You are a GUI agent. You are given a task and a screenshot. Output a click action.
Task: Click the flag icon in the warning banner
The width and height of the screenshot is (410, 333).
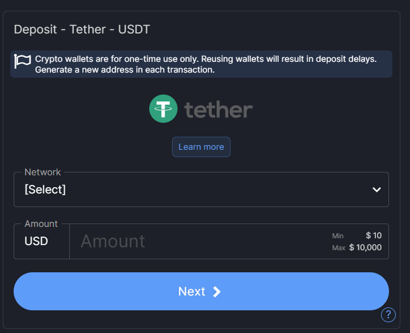[x=23, y=61]
